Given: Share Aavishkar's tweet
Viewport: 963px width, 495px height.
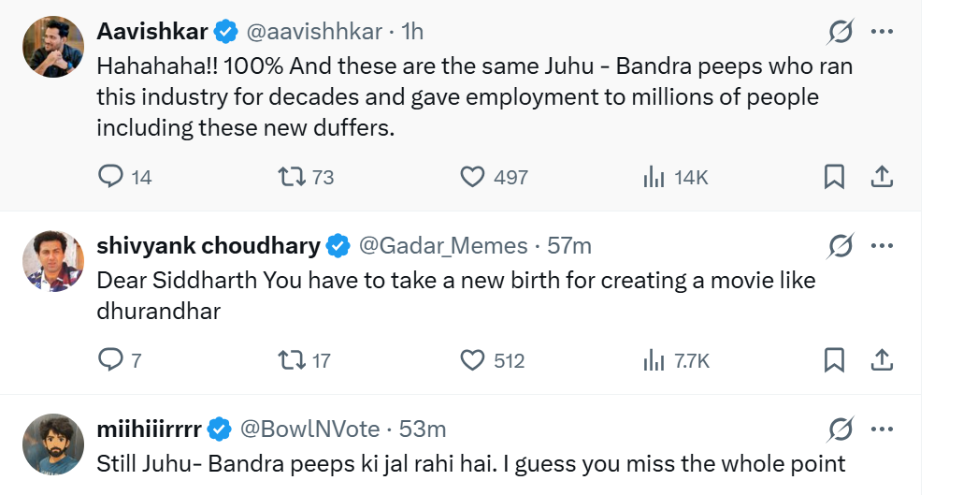Looking at the screenshot, I should click(881, 177).
